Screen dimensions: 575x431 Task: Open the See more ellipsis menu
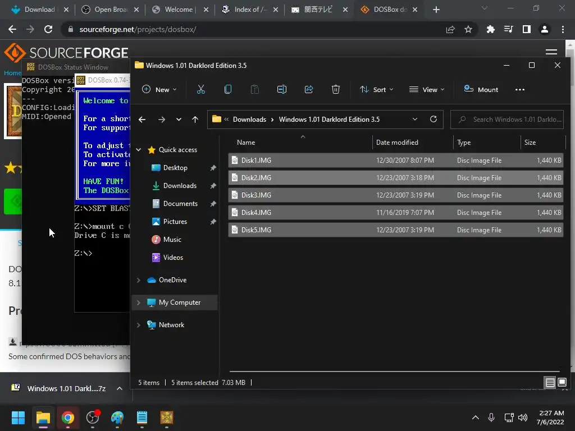519,89
